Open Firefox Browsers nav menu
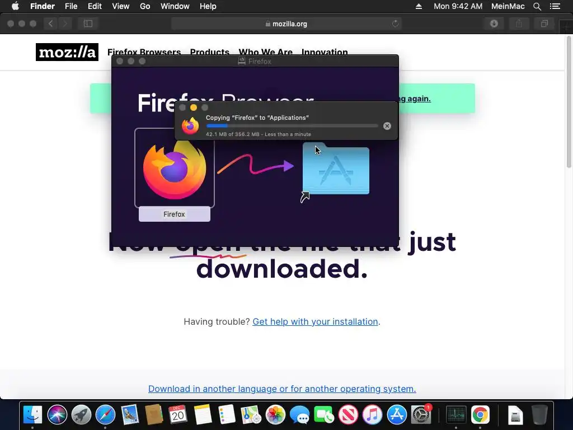The image size is (573, 430). point(144,52)
